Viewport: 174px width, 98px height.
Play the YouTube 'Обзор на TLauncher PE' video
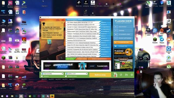coord(123,64)
